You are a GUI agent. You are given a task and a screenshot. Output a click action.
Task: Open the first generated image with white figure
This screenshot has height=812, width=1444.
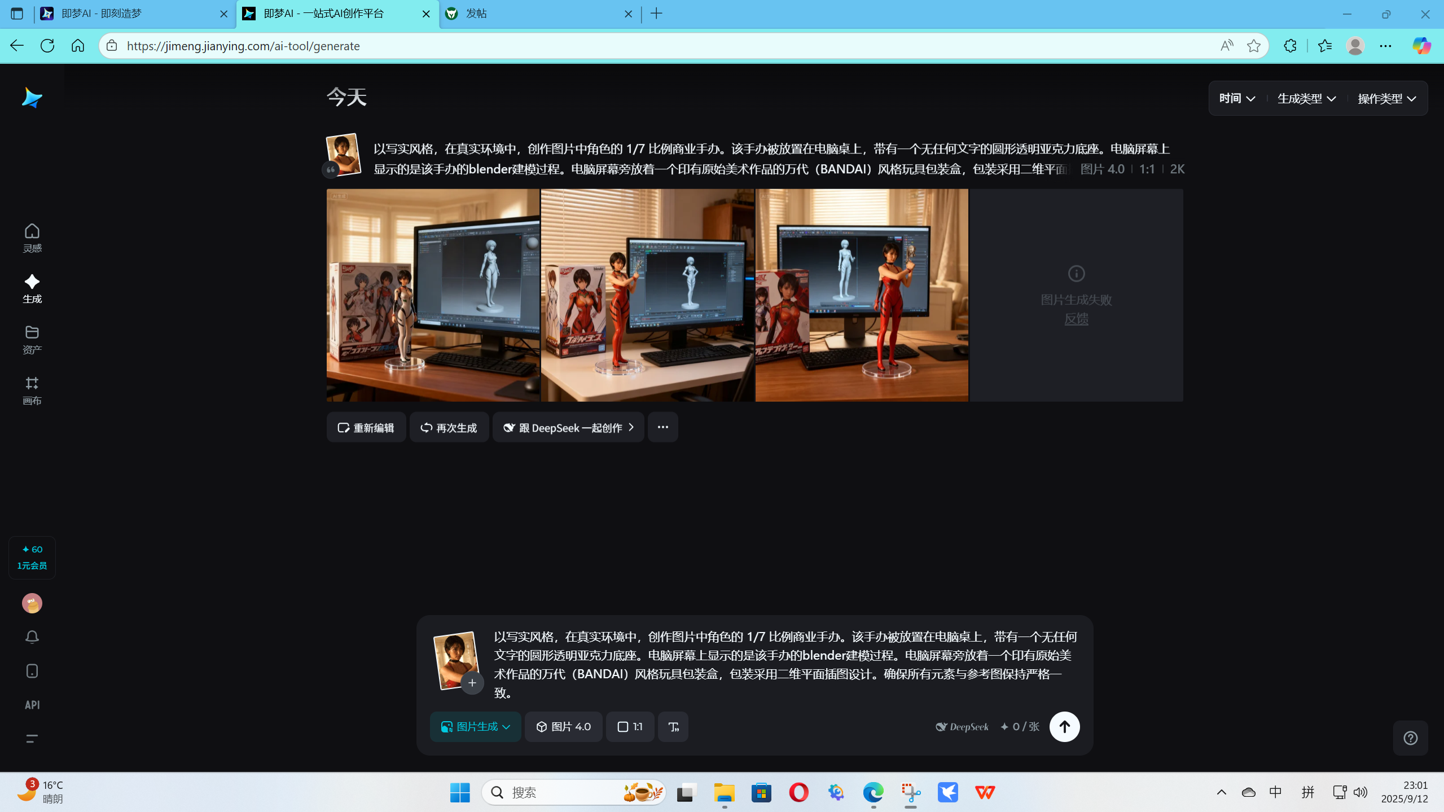pyautogui.click(x=433, y=295)
